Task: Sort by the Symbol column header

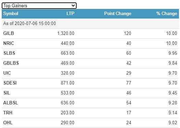Action: [x=11, y=14]
